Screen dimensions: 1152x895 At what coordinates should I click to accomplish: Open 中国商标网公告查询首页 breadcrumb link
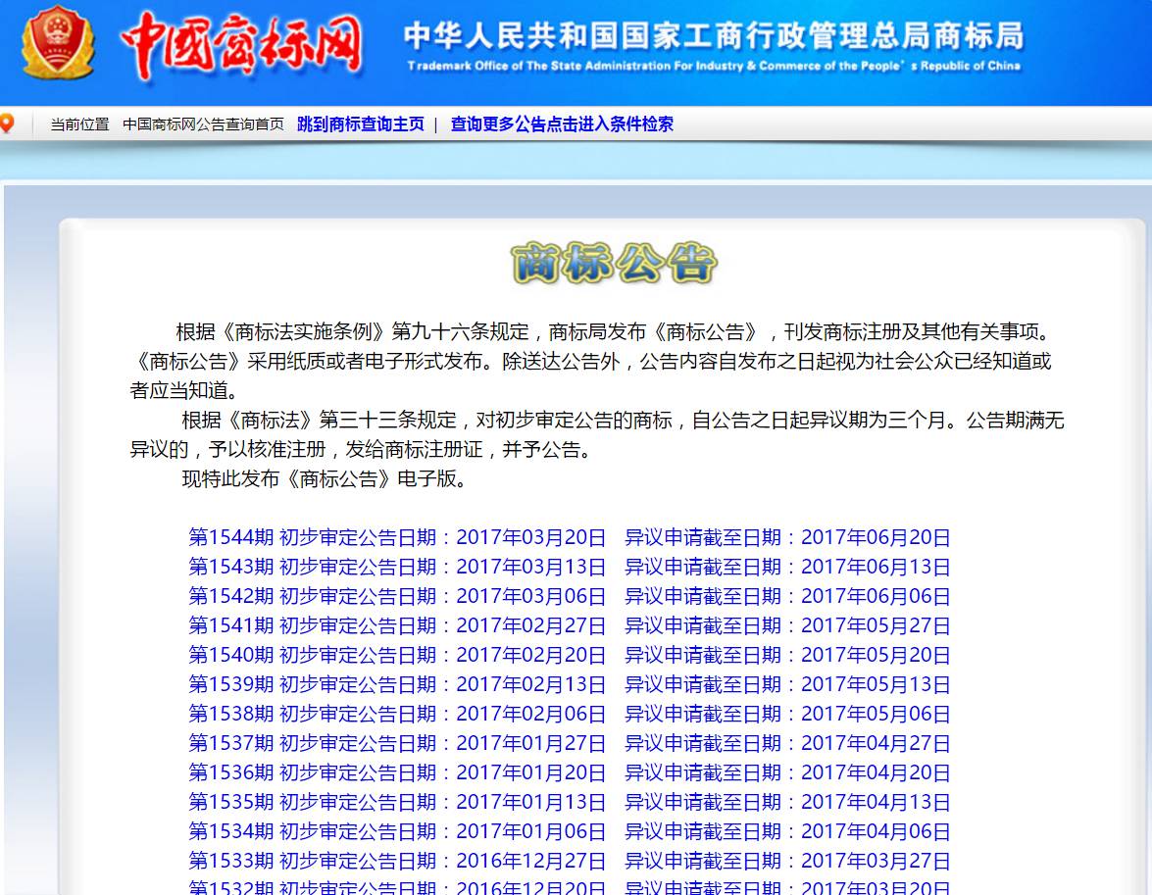point(203,124)
